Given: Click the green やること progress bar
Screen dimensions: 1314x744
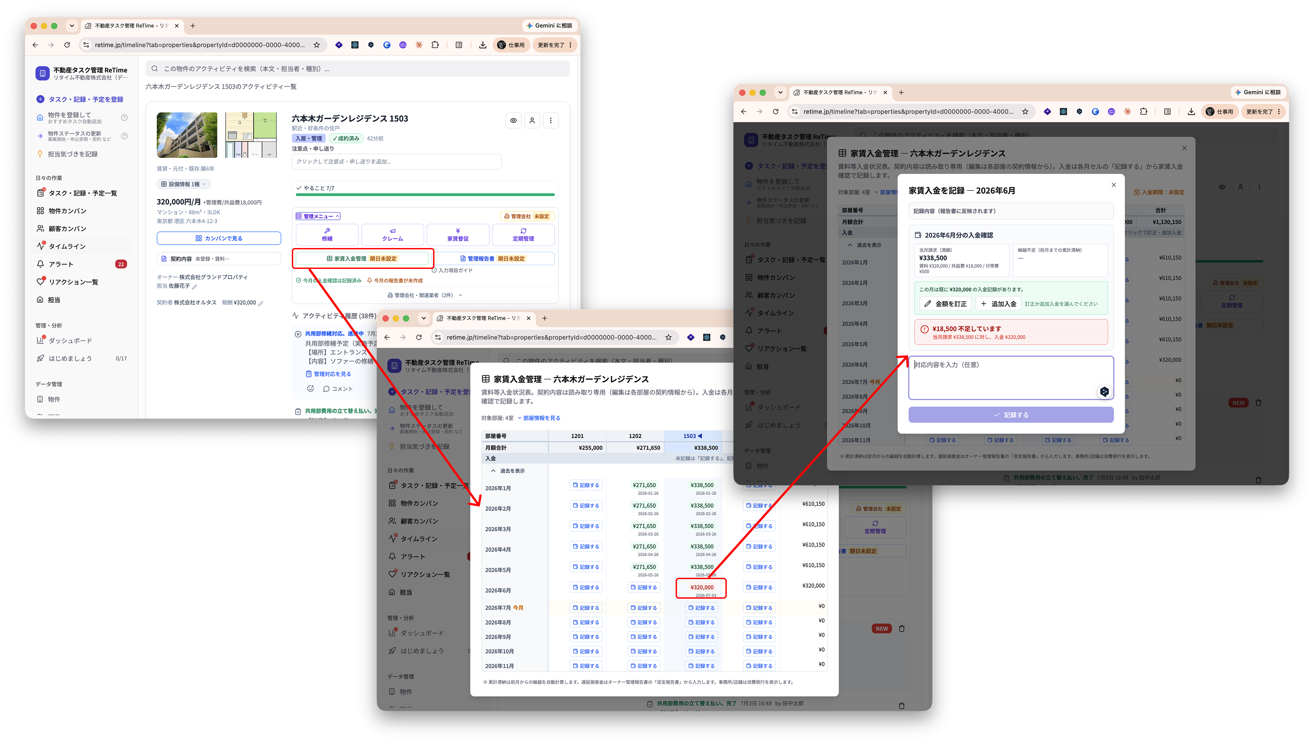Looking at the screenshot, I should 425,195.
